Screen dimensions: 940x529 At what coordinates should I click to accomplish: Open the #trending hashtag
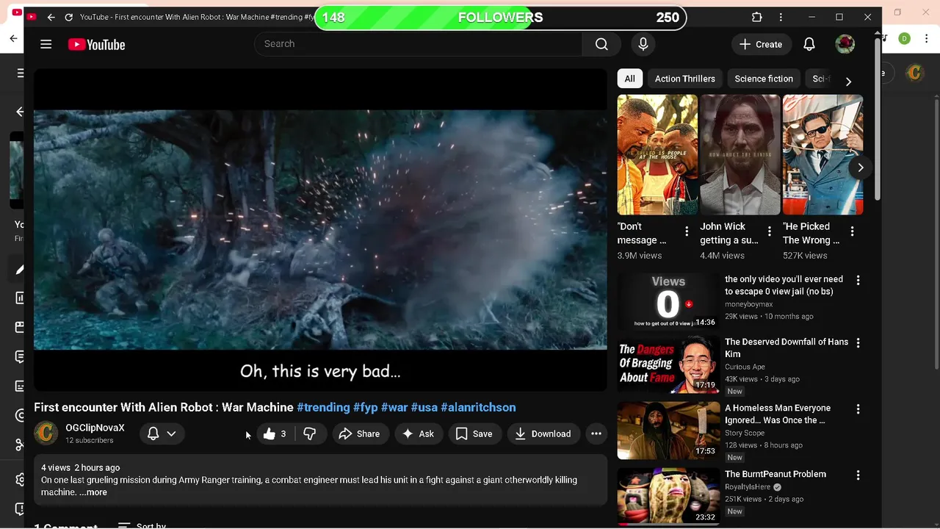click(323, 407)
